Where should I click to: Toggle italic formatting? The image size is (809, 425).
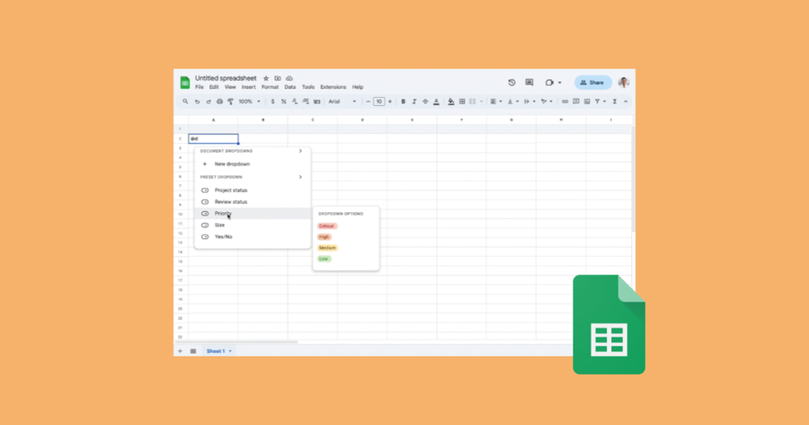pyautogui.click(x=414, y=102)
